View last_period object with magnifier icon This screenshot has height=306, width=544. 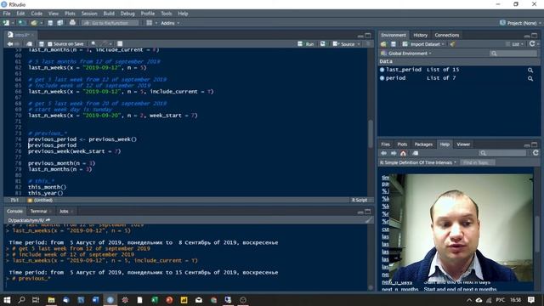pyautogui.click(x=530, y=70)
